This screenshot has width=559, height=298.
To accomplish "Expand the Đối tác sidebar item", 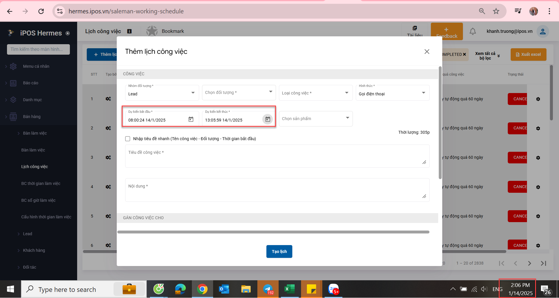I will coord(29,267).
